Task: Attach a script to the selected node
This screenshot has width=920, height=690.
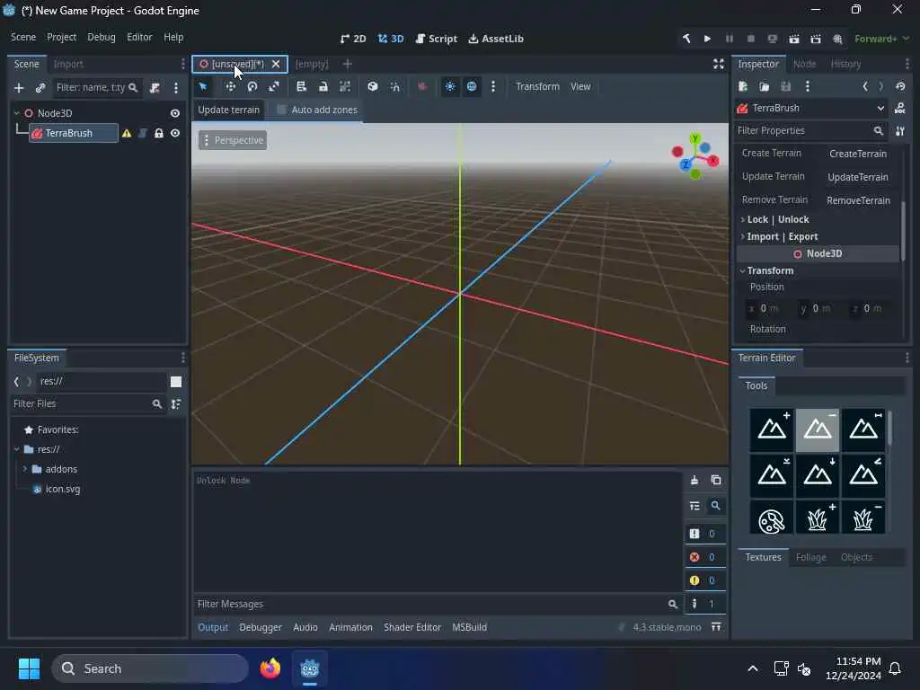Action: [x=155, y=88]
